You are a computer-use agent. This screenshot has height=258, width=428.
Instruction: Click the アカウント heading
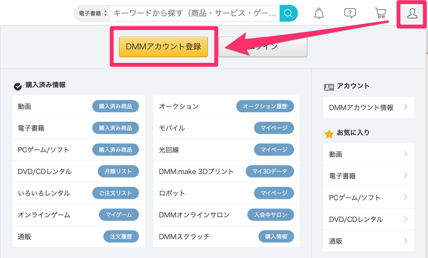point(353,86)
